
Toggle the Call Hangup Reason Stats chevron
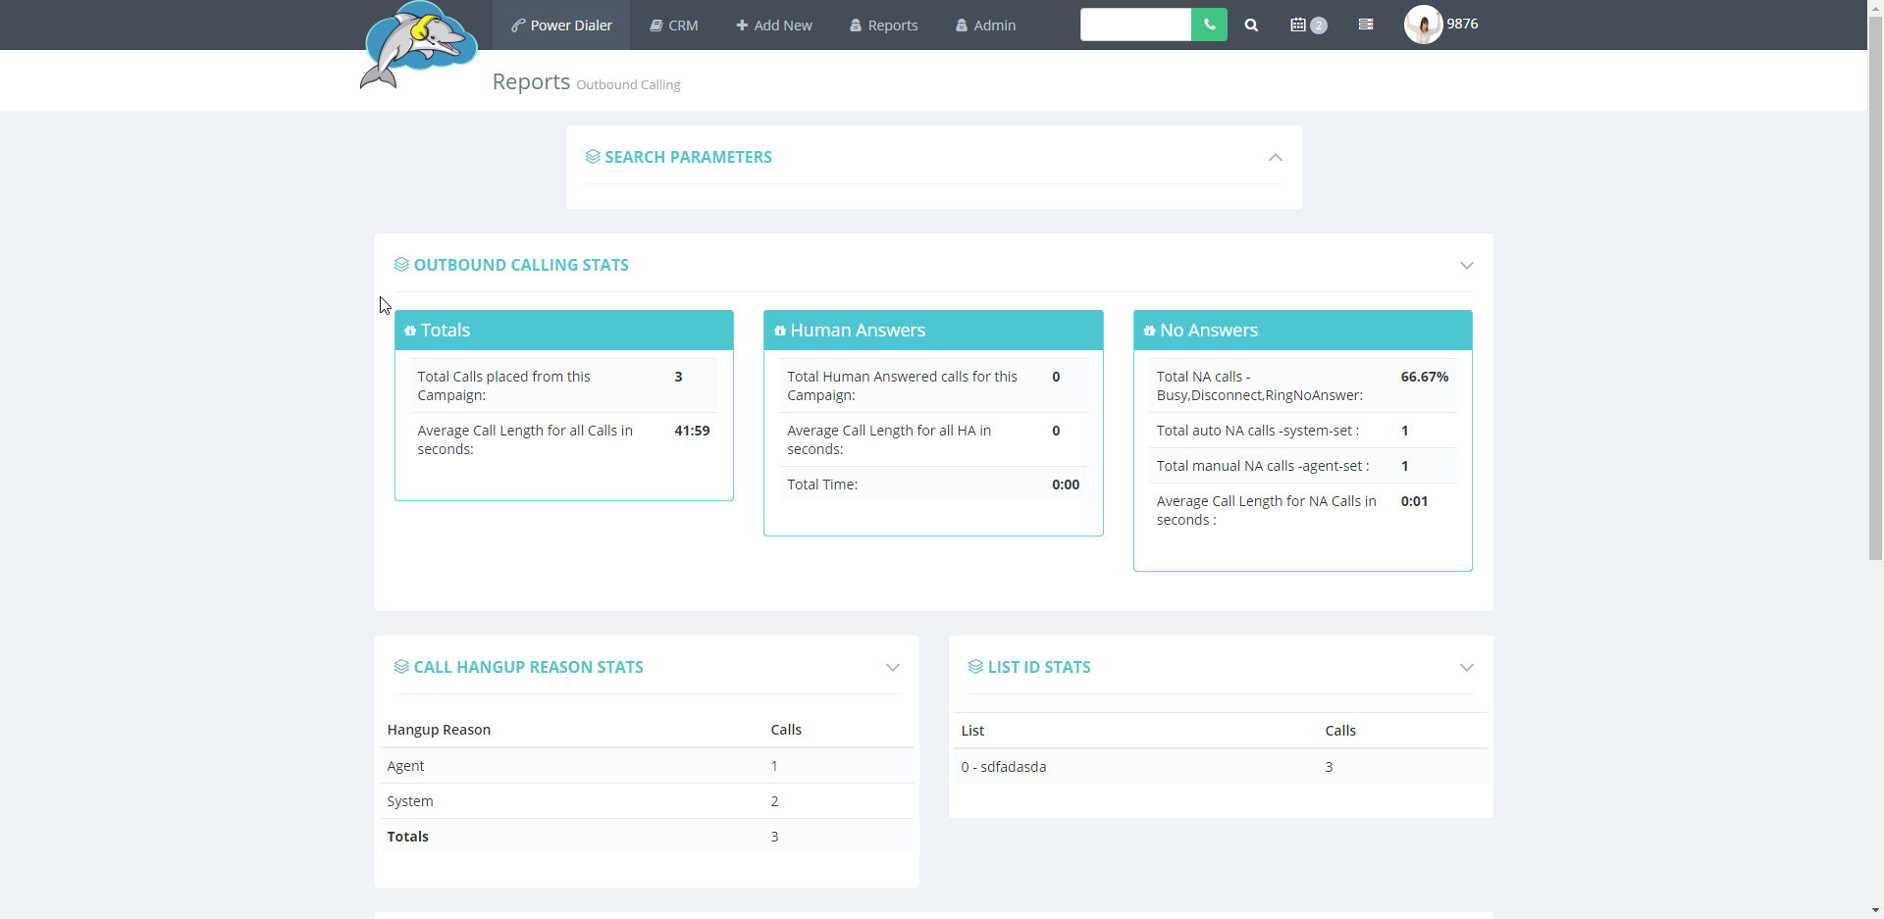[x=892, y=667]
